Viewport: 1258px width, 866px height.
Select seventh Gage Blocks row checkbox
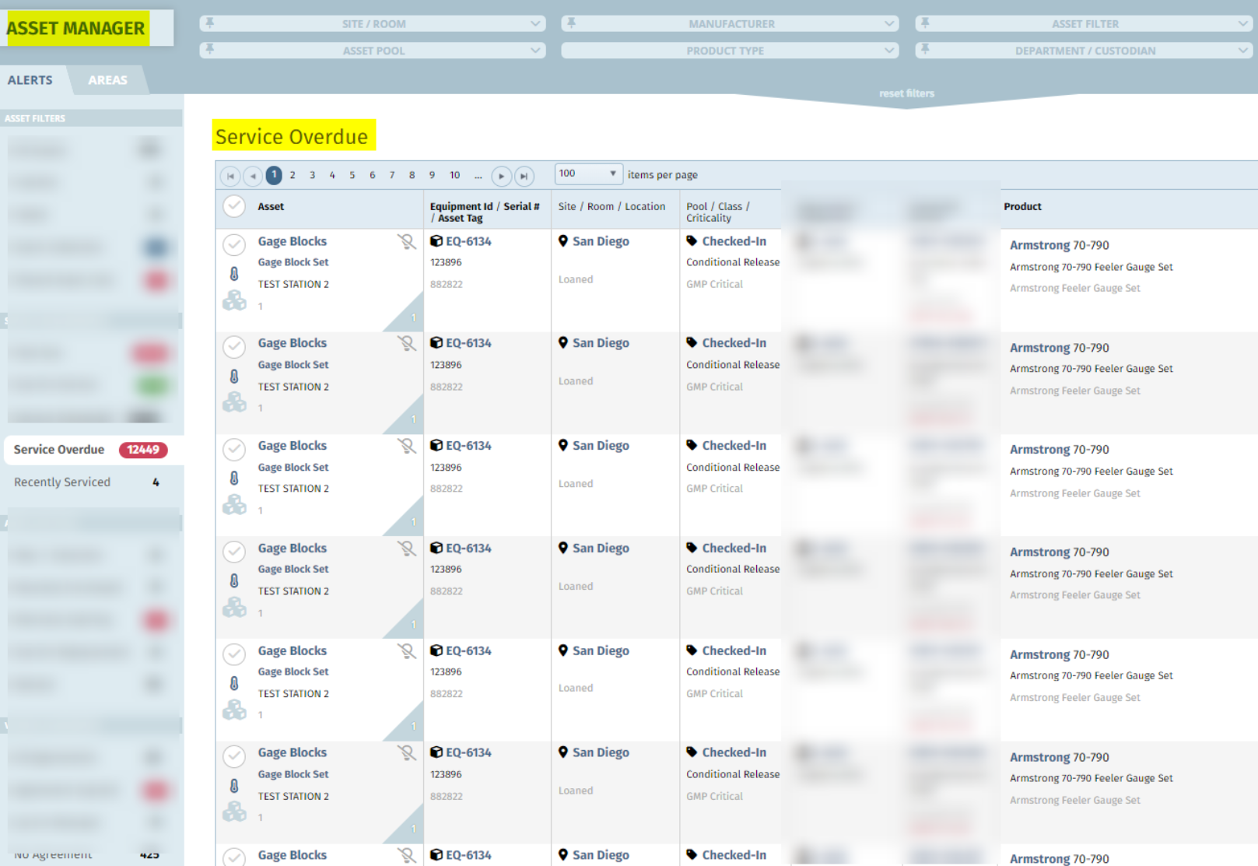pyautogui.click(x=234, y=856)
